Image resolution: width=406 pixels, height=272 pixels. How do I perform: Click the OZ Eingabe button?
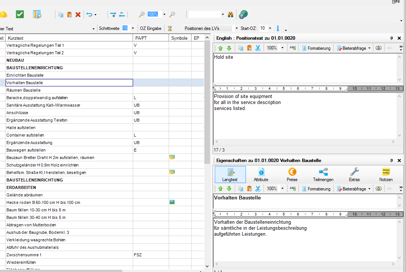point(151,28)
